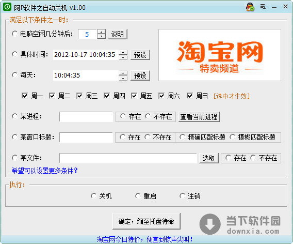Decrement the 具体时间 date-time spinner

123,57
